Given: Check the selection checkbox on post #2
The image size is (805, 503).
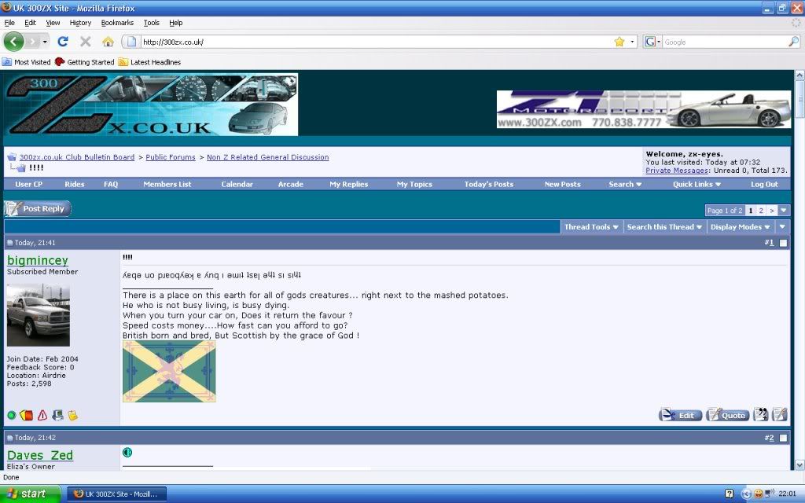Looking at the screenshot, I should click(783, 437).
